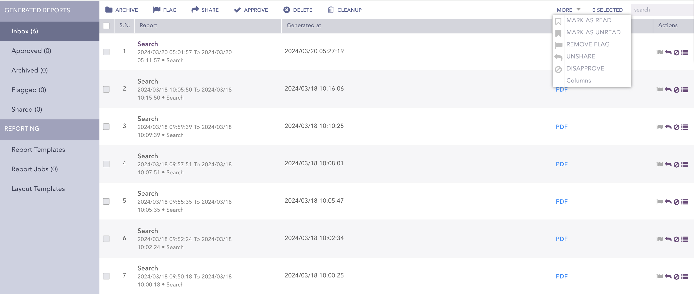Open the list details icon for report 2
The height and width of the screenshot is (294, 694).
click(x=684, y=90)
